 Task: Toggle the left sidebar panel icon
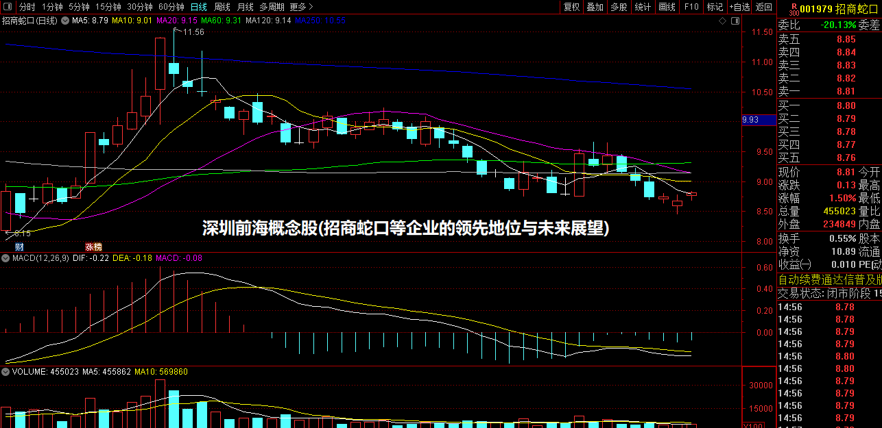tap(8, 7)
